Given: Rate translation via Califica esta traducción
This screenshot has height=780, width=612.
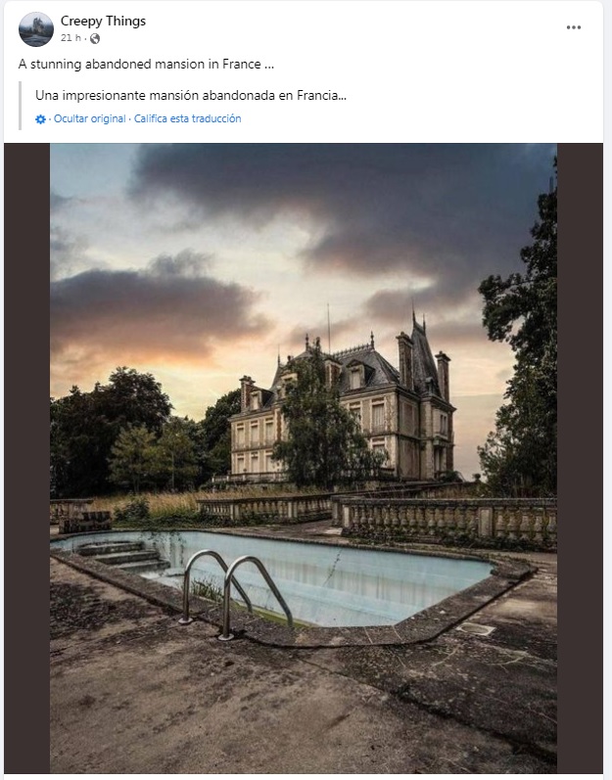Looking at the screenshot, I should click(187, 118).
